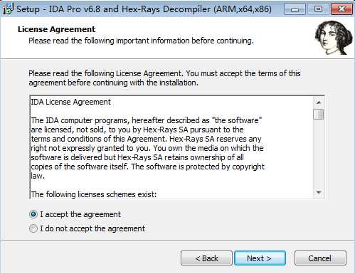
Task: Click the setup installer icon in title bar
Action: point(7,9)
